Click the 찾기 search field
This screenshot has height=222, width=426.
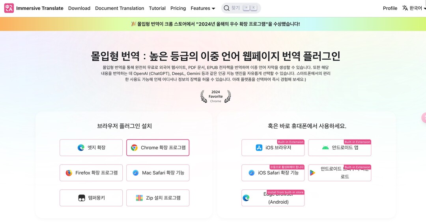241,8
